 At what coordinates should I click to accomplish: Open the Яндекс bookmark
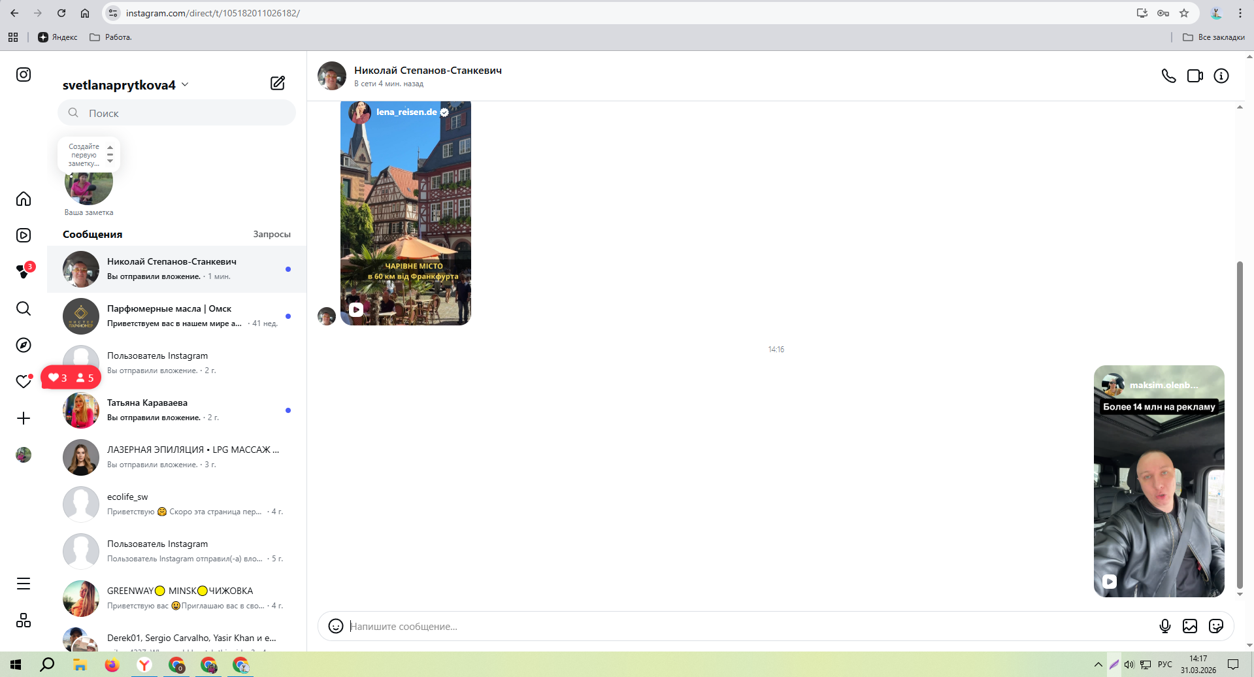[x=58, y=37]
